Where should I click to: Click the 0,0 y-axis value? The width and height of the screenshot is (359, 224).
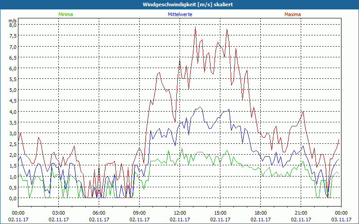point(13,198)
